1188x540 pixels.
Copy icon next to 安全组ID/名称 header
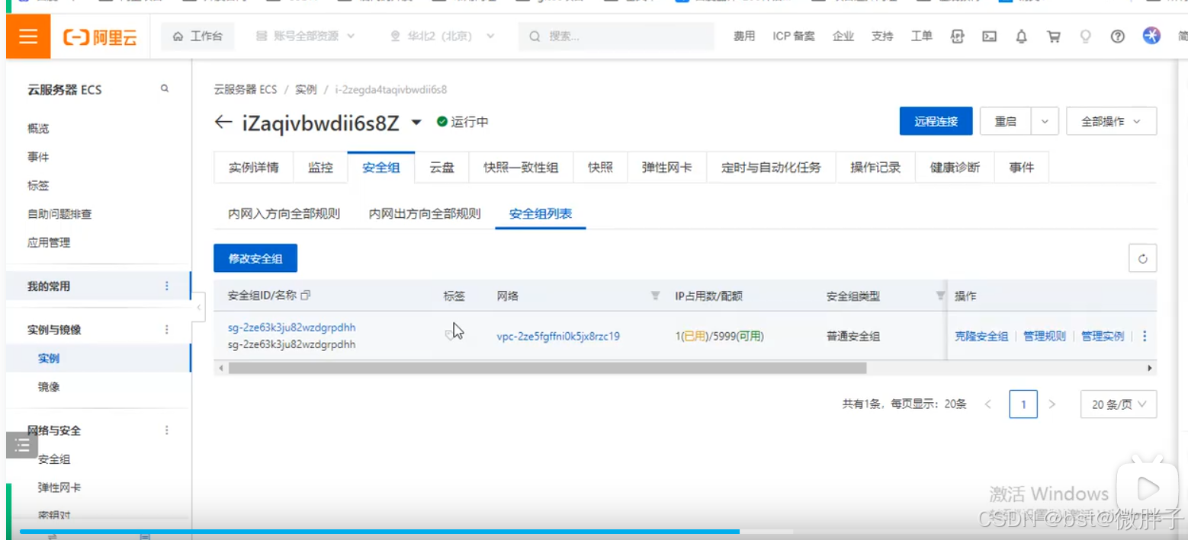(306, 295)
